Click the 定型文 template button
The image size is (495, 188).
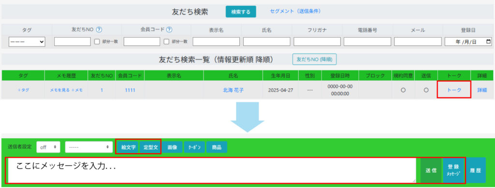pos(151,147)
